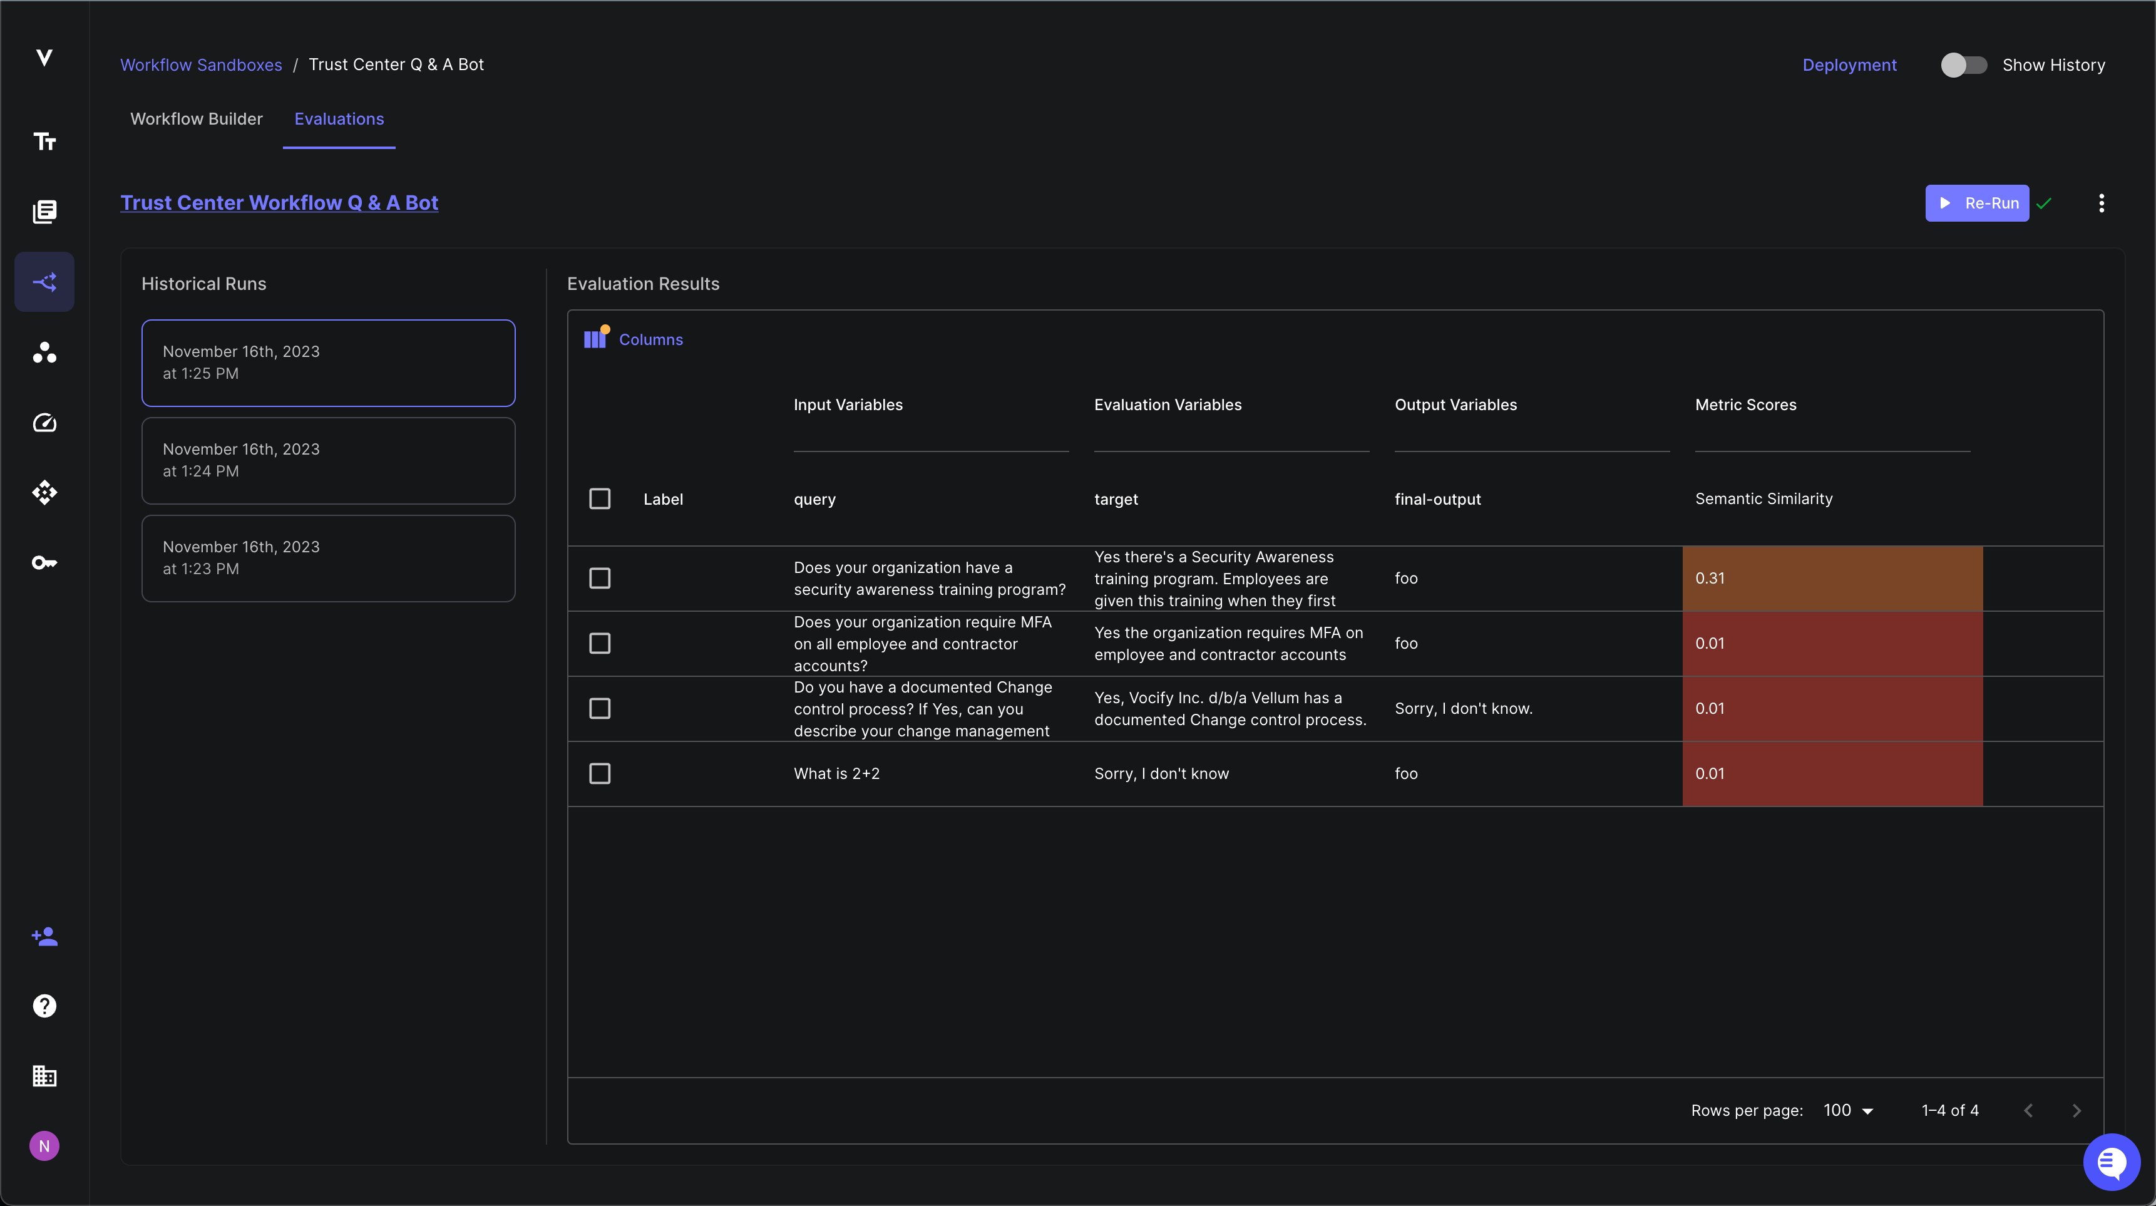
Task: Go to previous page arrow
Action: 2029,1111
